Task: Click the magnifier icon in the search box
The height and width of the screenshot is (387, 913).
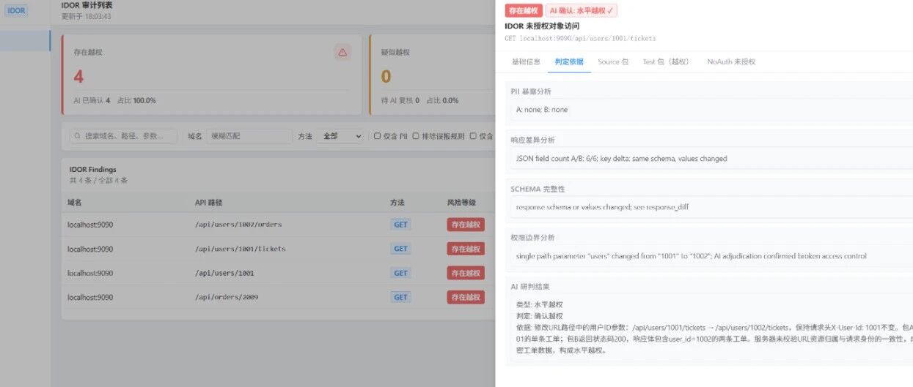Action: tap(78, 136)
